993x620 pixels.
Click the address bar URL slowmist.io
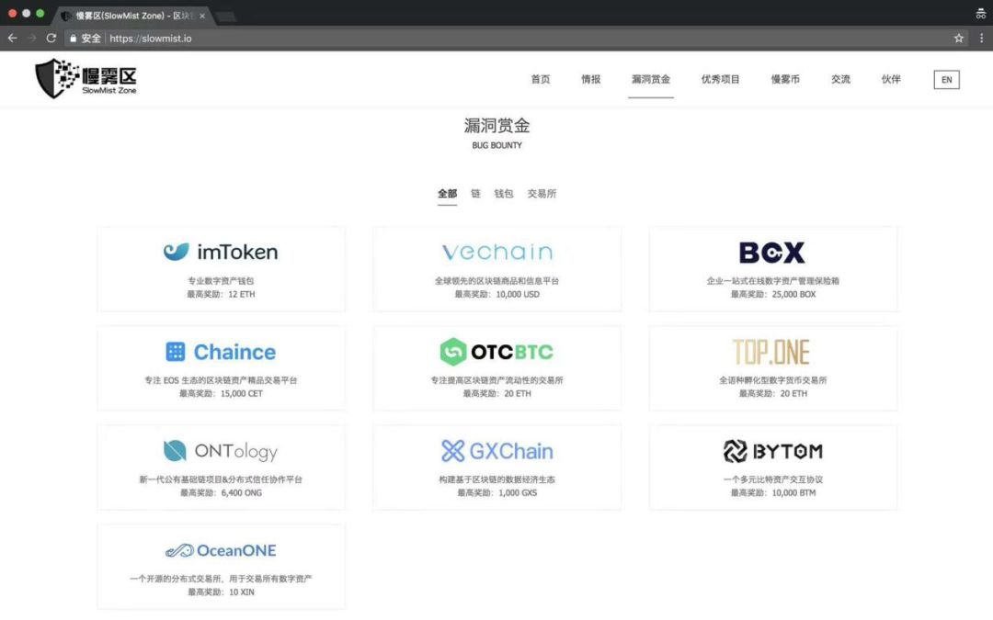pos(151,38)
